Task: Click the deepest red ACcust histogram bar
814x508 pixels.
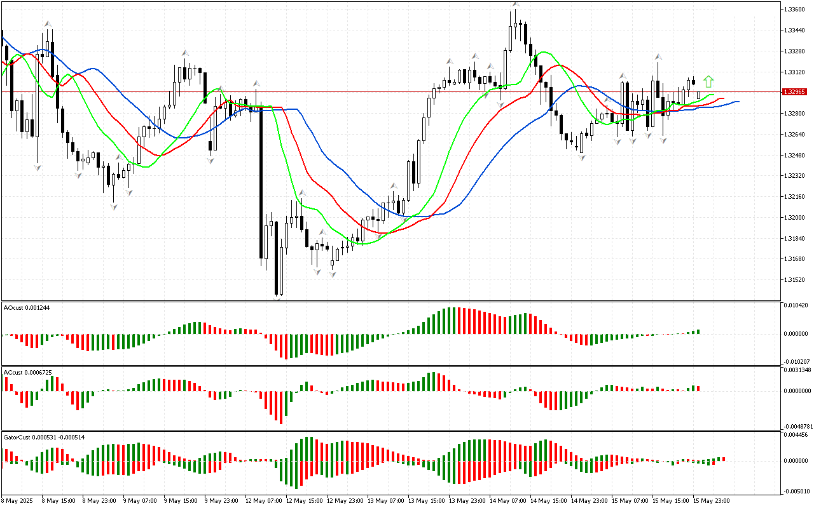Action: tap(280, 407)
